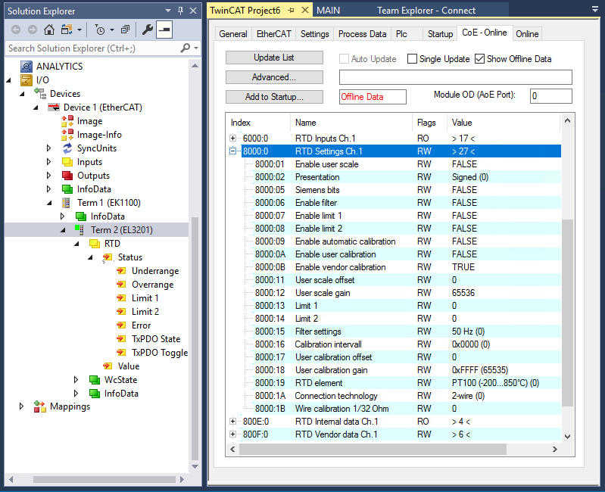Toggle the Auto Update checkbox

click(x=344, y=58)
